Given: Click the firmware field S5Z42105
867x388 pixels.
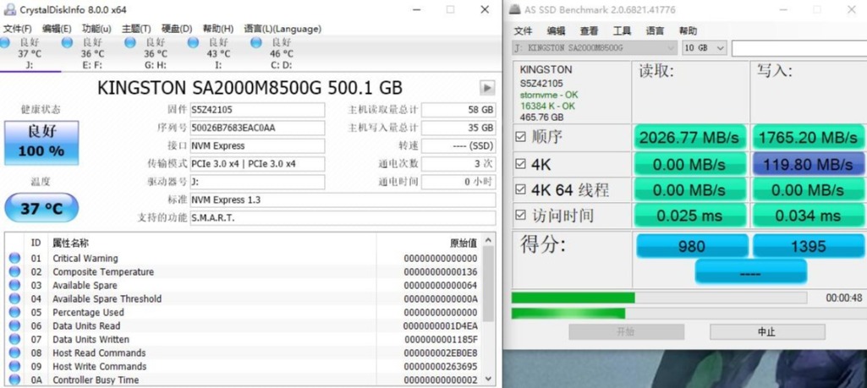Looking at the screenshot, I should [x=257, y=110].
